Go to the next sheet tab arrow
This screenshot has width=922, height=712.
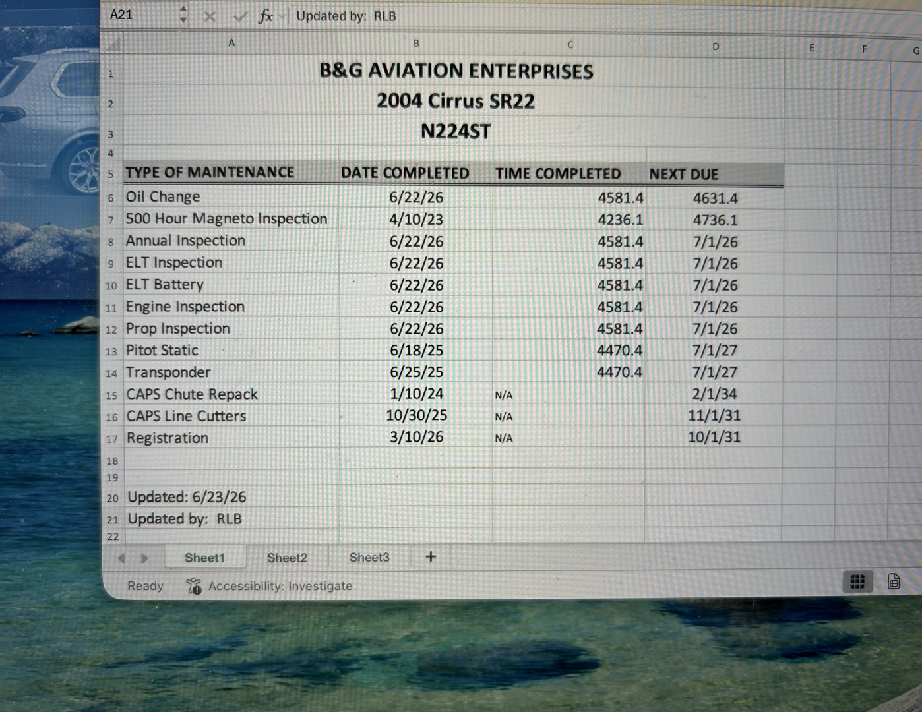(x=144, y=558)
